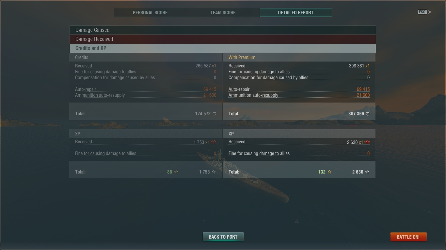
Task: Switch to the Personal Score tab
Action: click(150, 12)
